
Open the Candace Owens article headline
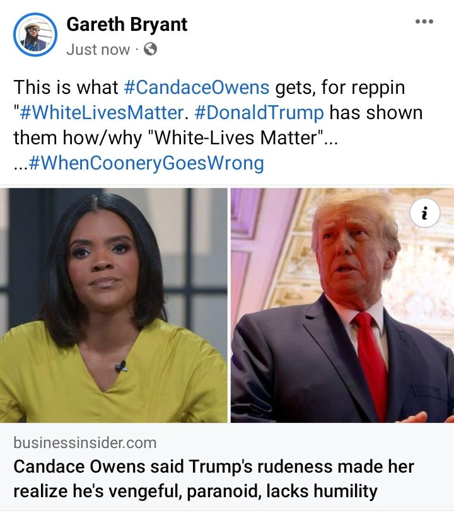click(214, 478)
